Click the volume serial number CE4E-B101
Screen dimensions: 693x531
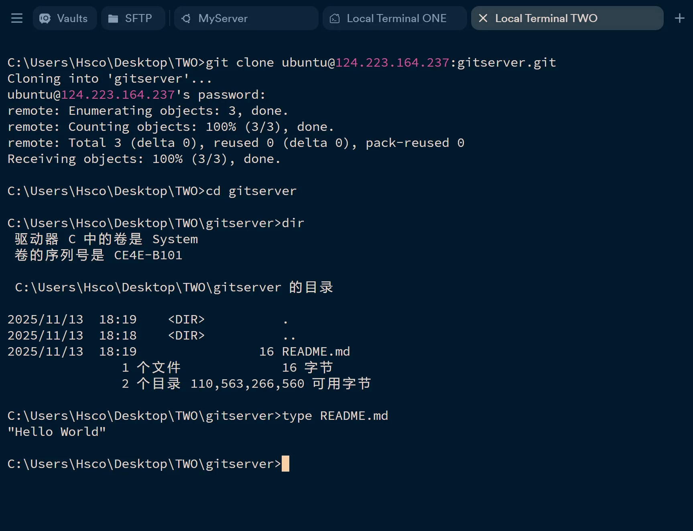click(148, 255)
